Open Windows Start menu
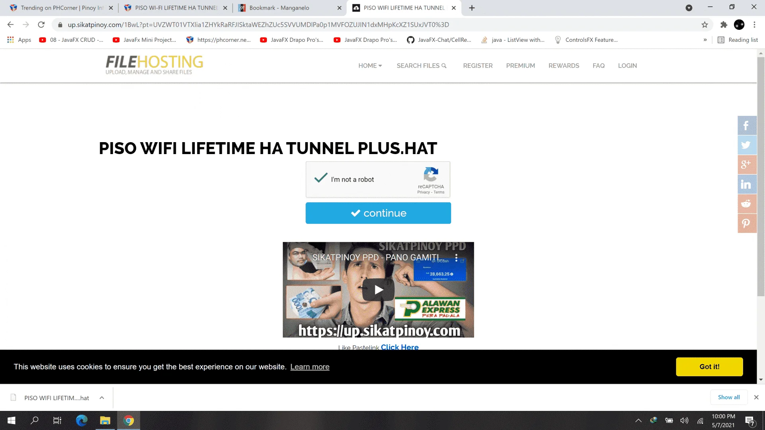Image resolution: width=765 pixels, height=430 pixels. 12,420
